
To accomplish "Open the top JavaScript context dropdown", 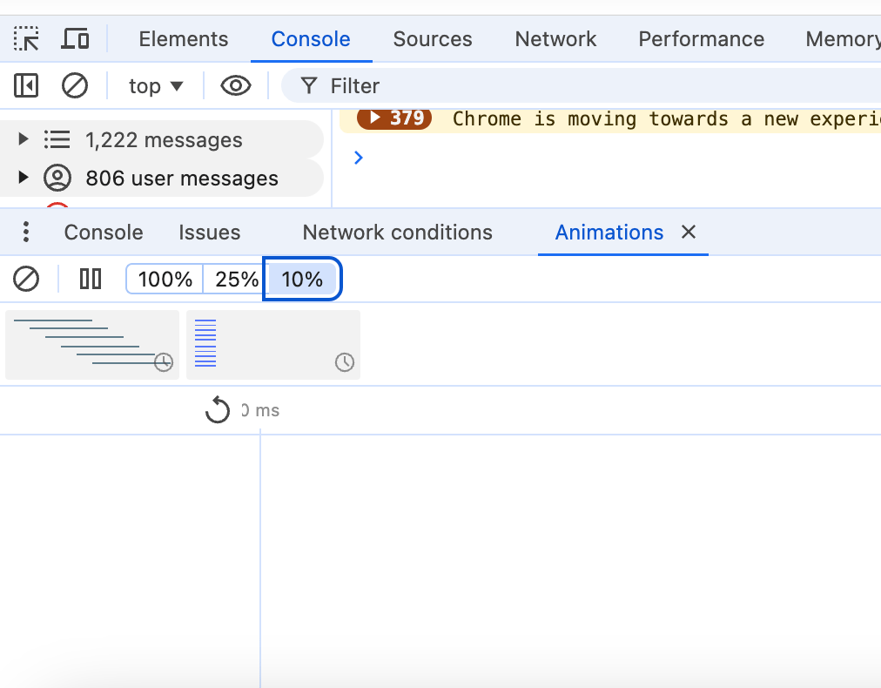I will coord(156,85).
